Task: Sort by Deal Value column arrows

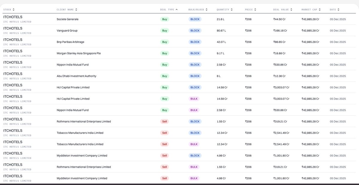Action: tap(291, 10)
